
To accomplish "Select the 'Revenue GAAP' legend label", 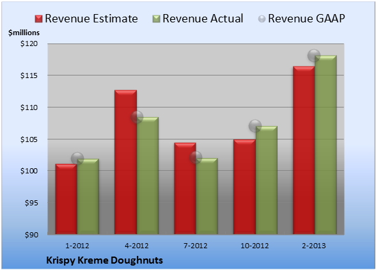I will click(306, 19).
